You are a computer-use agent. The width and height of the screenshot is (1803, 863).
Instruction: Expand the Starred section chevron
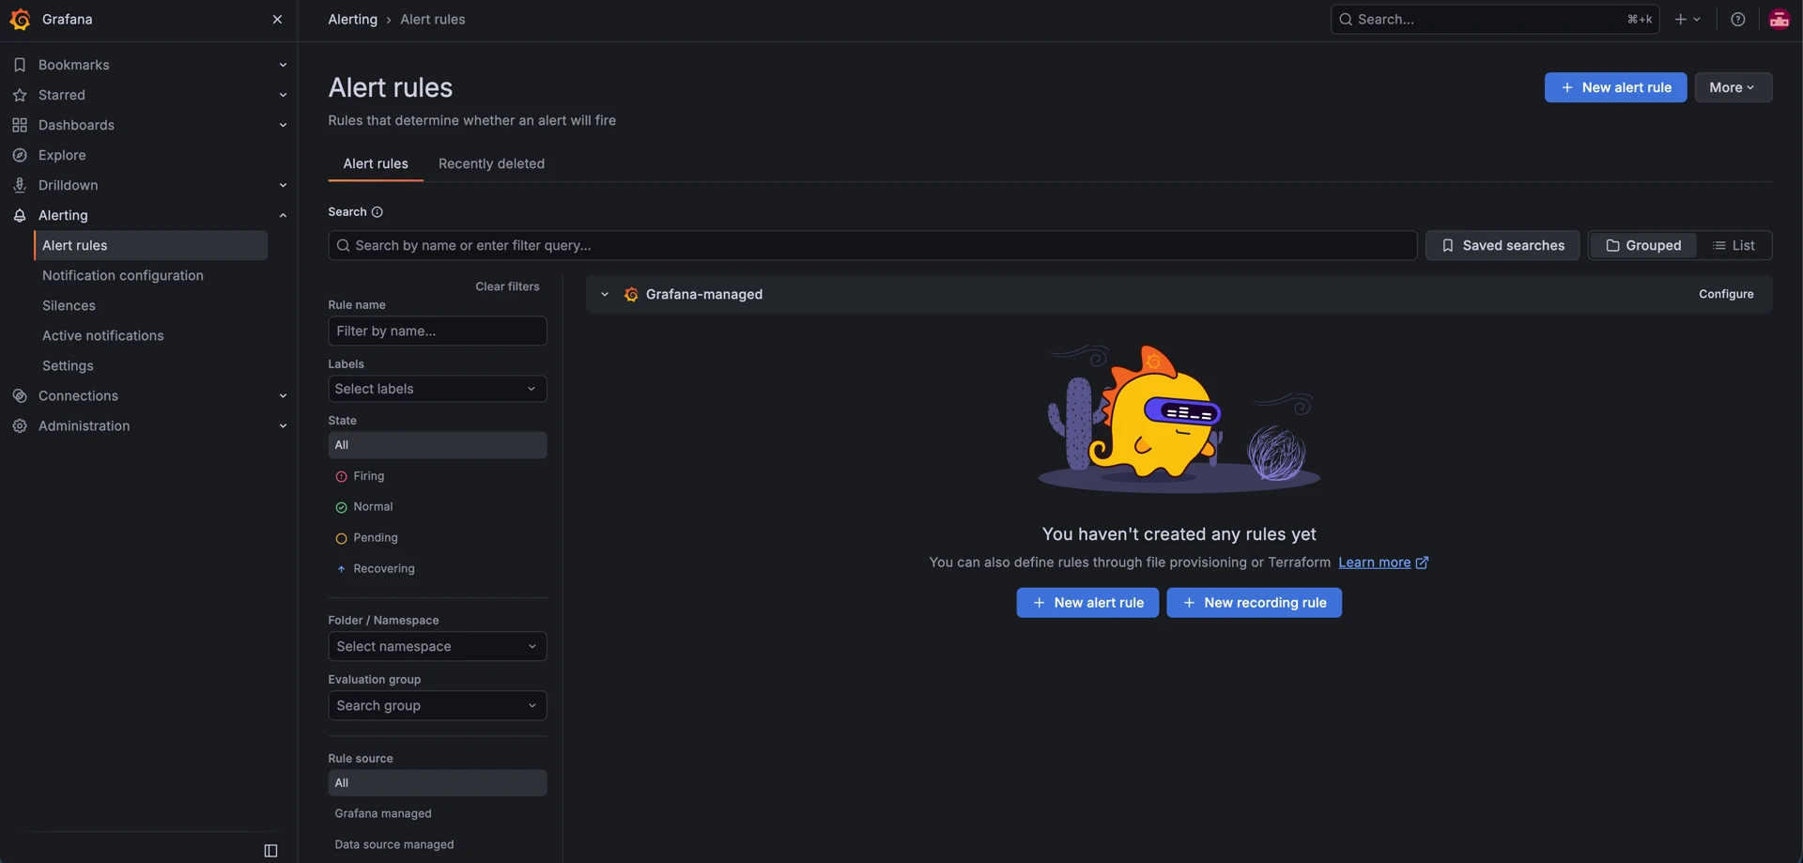283,95
